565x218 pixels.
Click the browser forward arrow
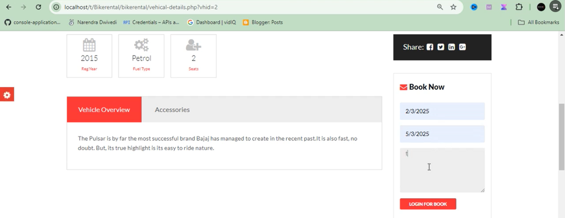pos(23,7)
